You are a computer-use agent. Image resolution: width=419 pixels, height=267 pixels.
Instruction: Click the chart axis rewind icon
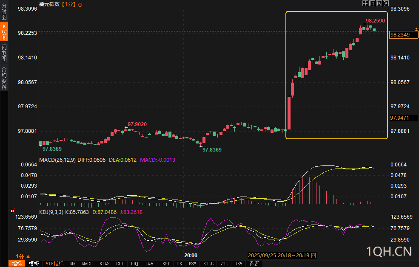point(372,3)
